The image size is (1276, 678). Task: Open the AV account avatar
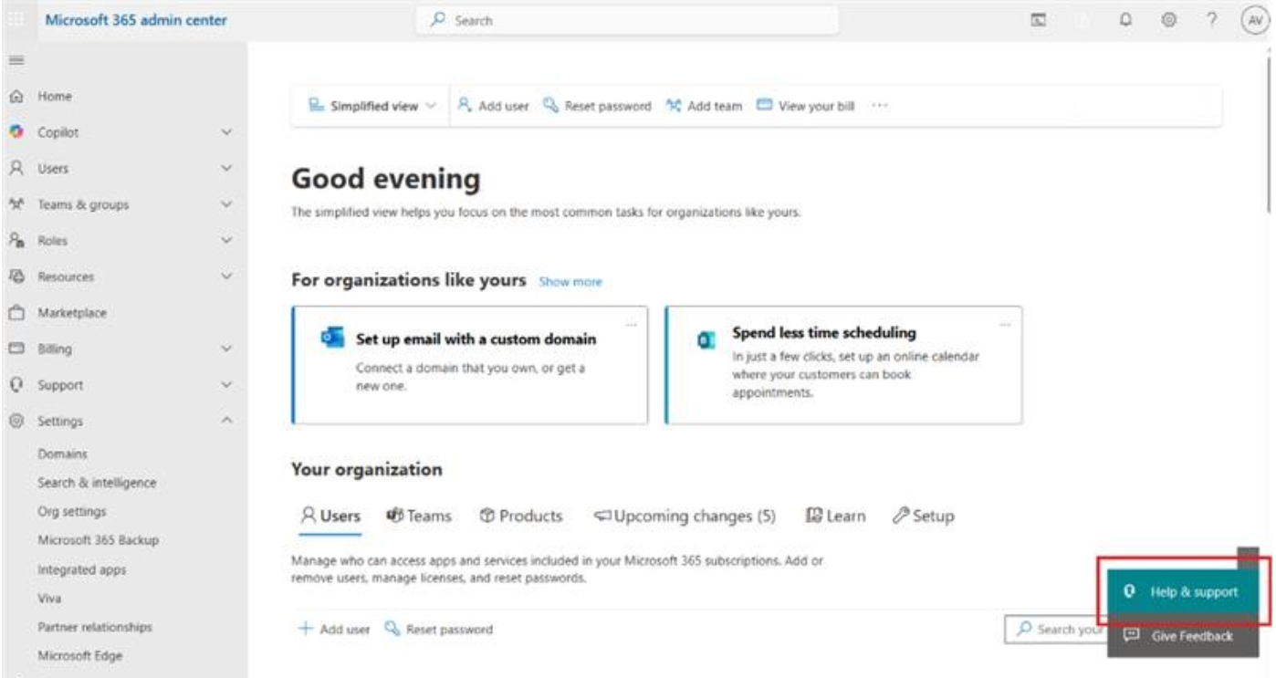click(x=1254, y=20)
